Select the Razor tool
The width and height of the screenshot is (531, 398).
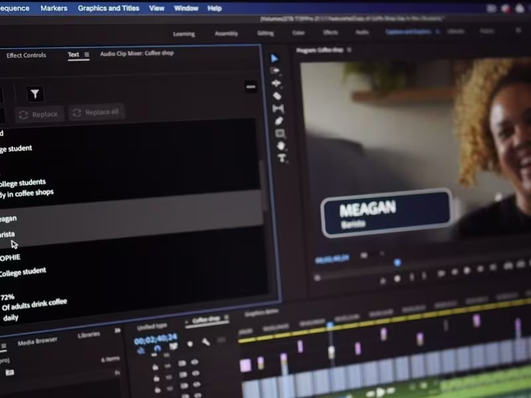[x=277, y=96]
